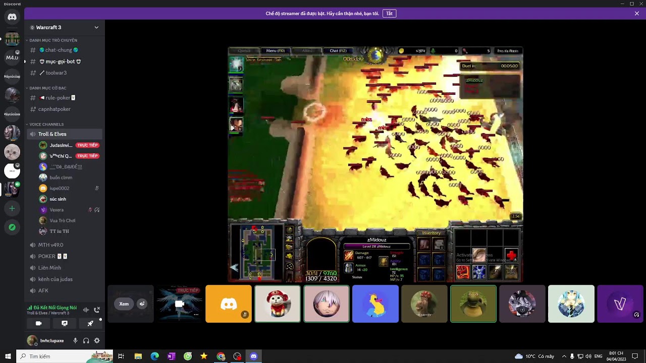
Task: Add a server with the plus icon
Action: point(12,208)
